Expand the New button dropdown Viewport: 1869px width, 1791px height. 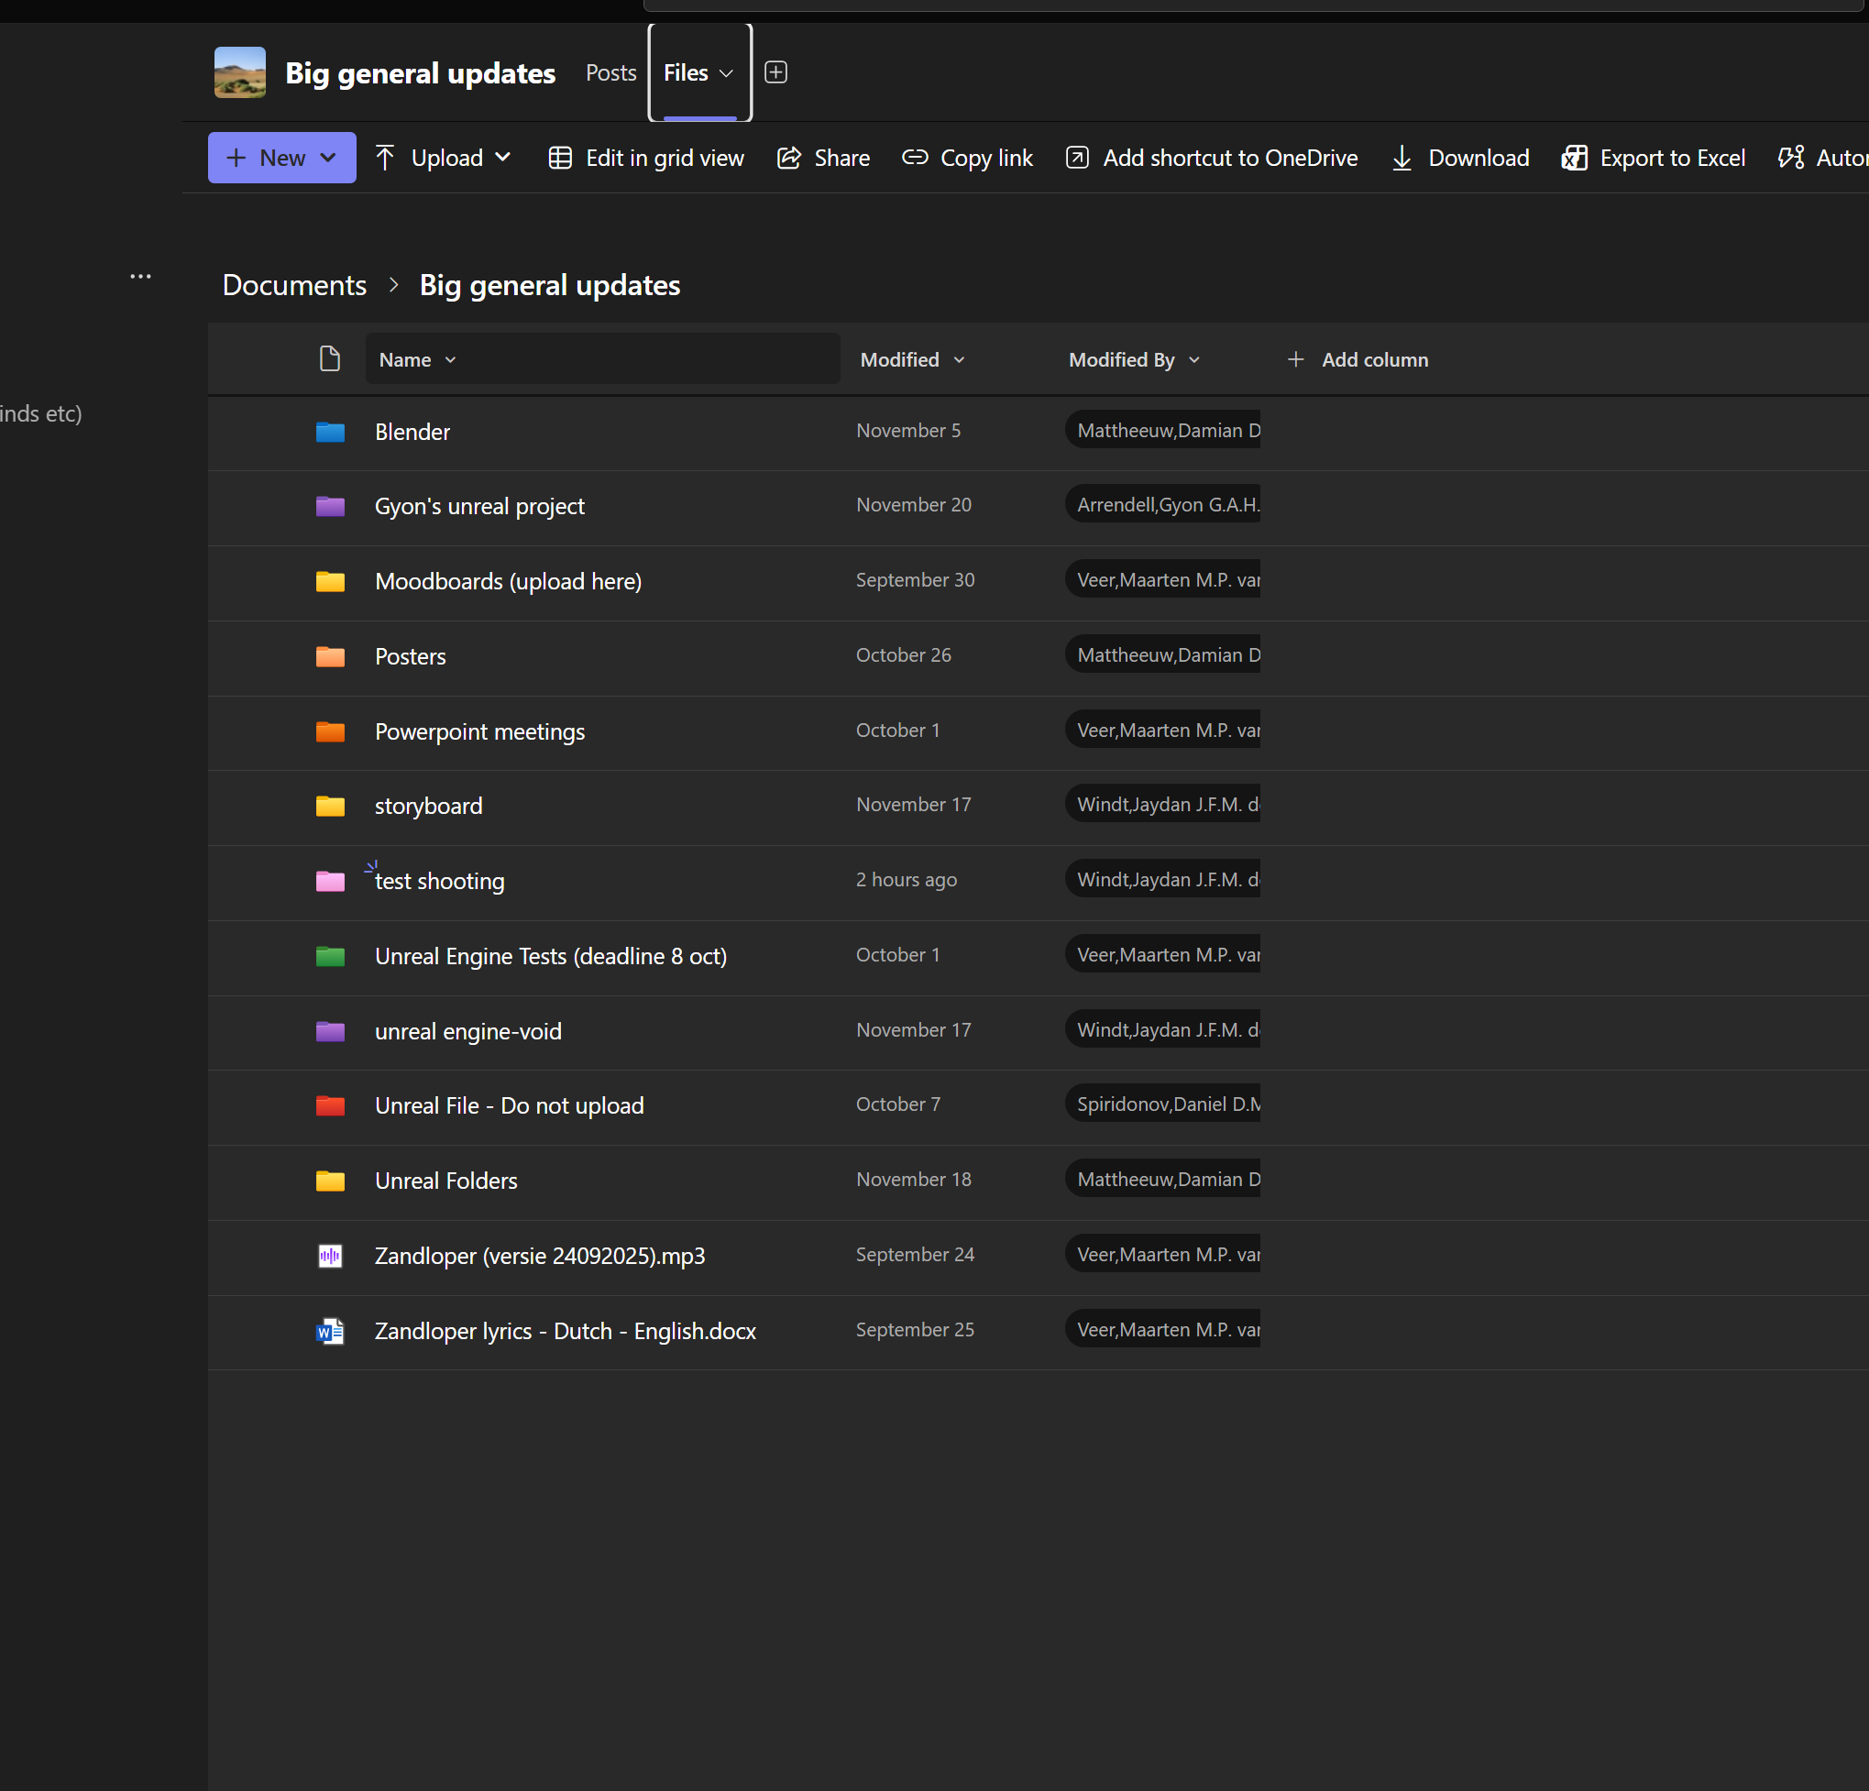tap(328, 159)
